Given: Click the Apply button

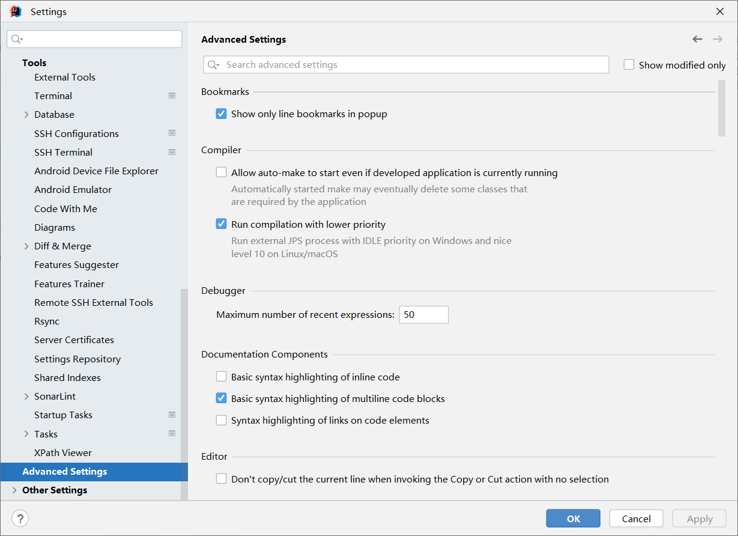Looking at the screenshot, I should [x=700, y=519].
